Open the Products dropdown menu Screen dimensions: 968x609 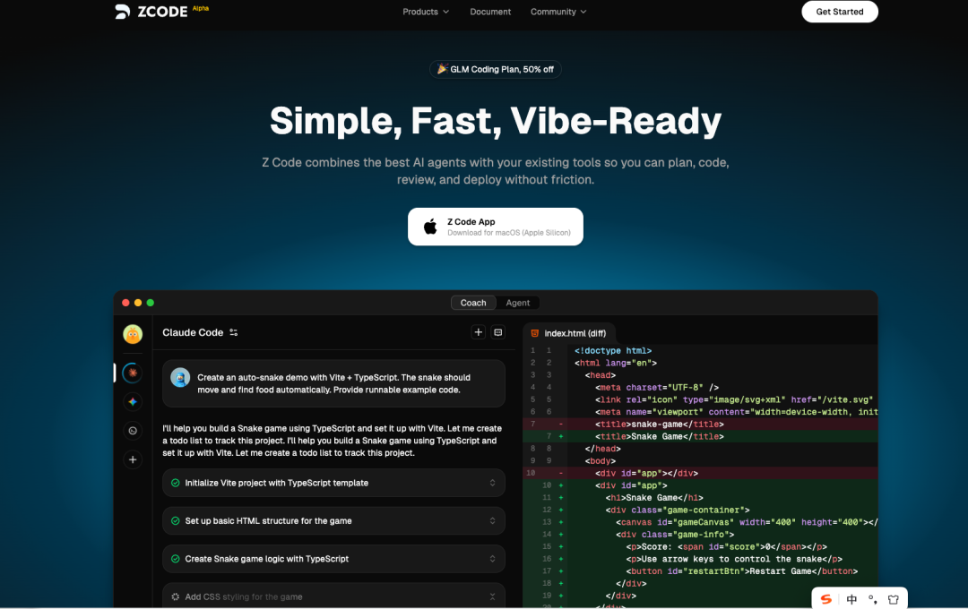click(x=426, y=12)
